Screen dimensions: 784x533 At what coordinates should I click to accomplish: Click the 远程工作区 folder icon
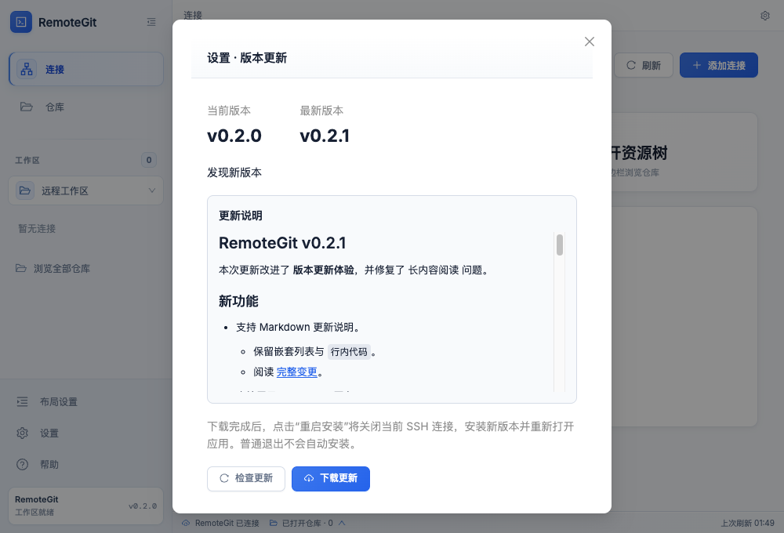click(x=25, y=190)
